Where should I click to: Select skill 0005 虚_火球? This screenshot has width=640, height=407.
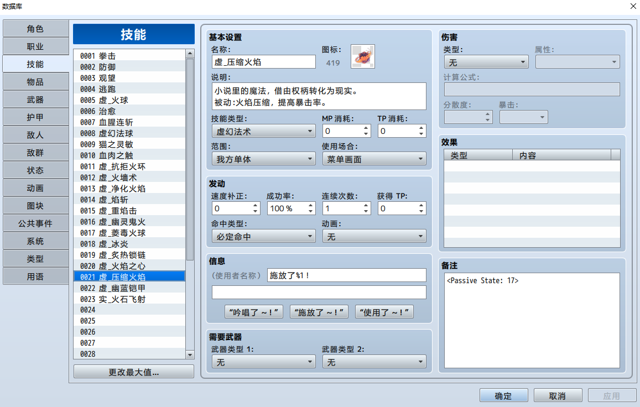(x=129, y=100)
